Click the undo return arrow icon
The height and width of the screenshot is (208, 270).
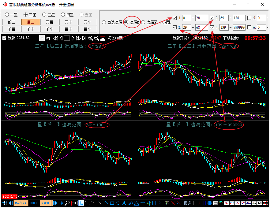tap(48, 38)
